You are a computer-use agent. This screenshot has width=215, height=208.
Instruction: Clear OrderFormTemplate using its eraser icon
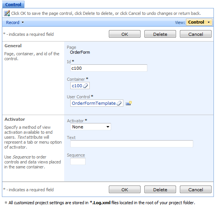click(x=119, y=103)
